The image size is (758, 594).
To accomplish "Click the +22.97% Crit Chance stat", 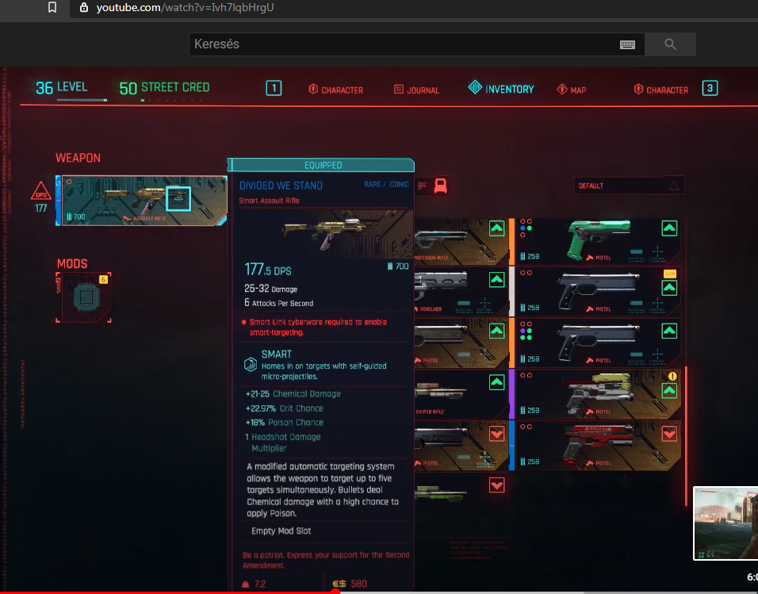I will tap(285, 408).
